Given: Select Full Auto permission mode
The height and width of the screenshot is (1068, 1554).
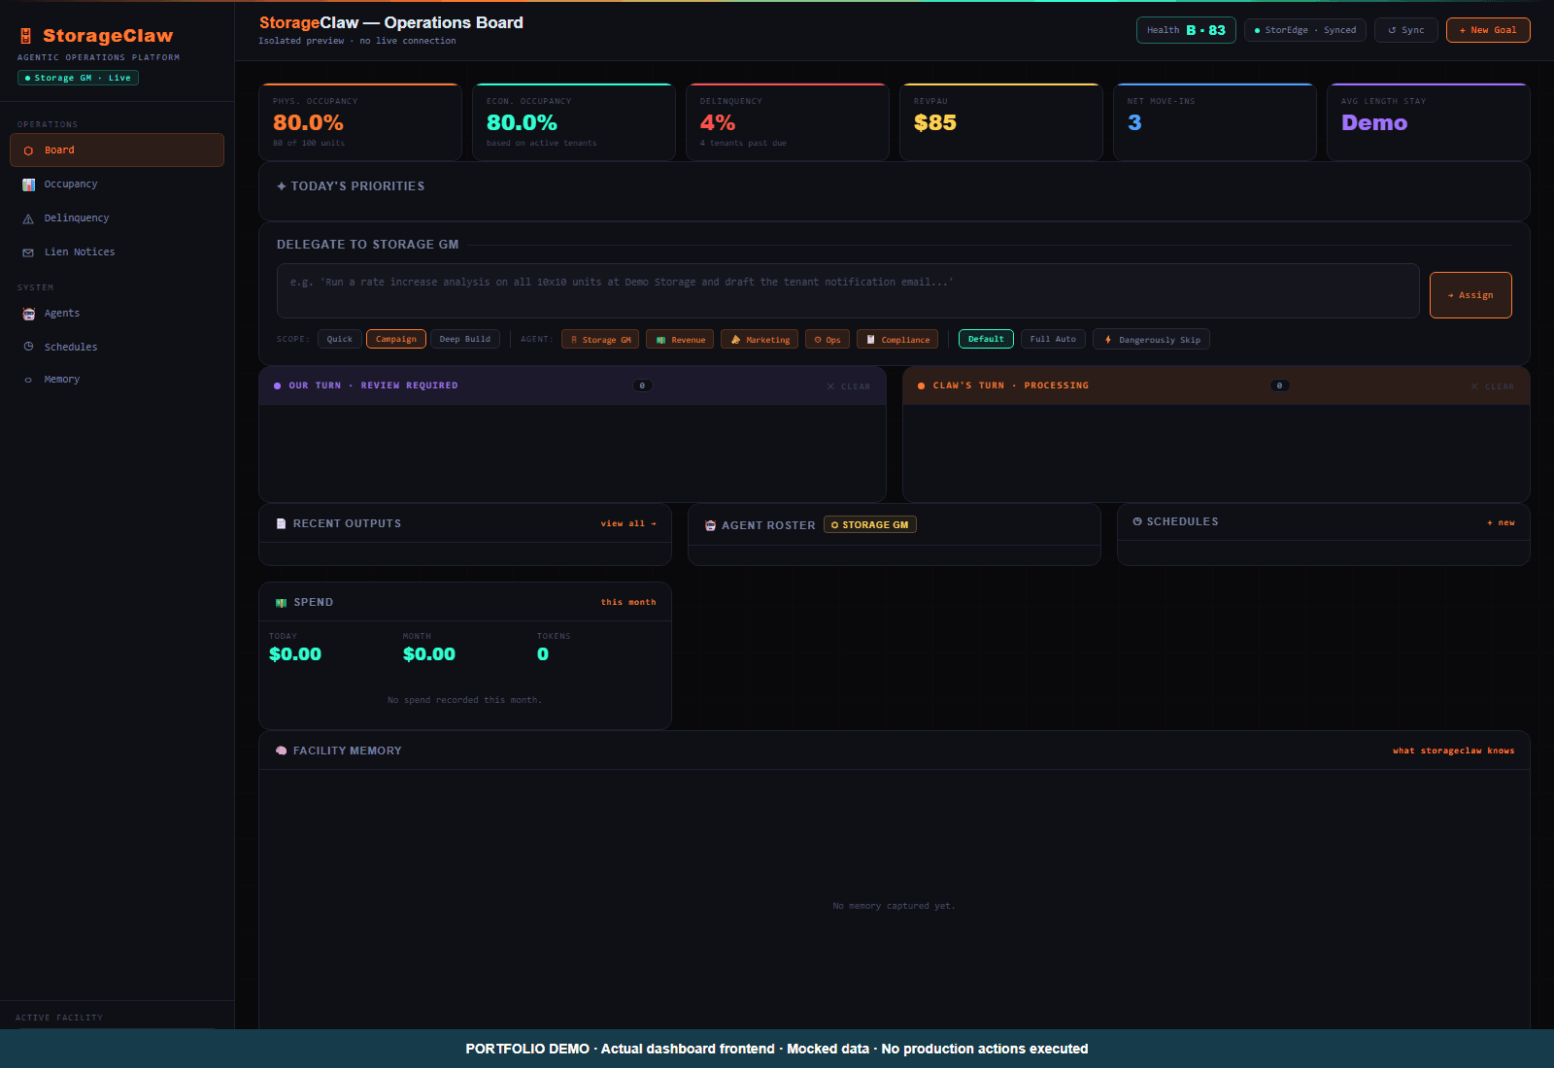Looking at the screenshot, I should click(1053, 339).
